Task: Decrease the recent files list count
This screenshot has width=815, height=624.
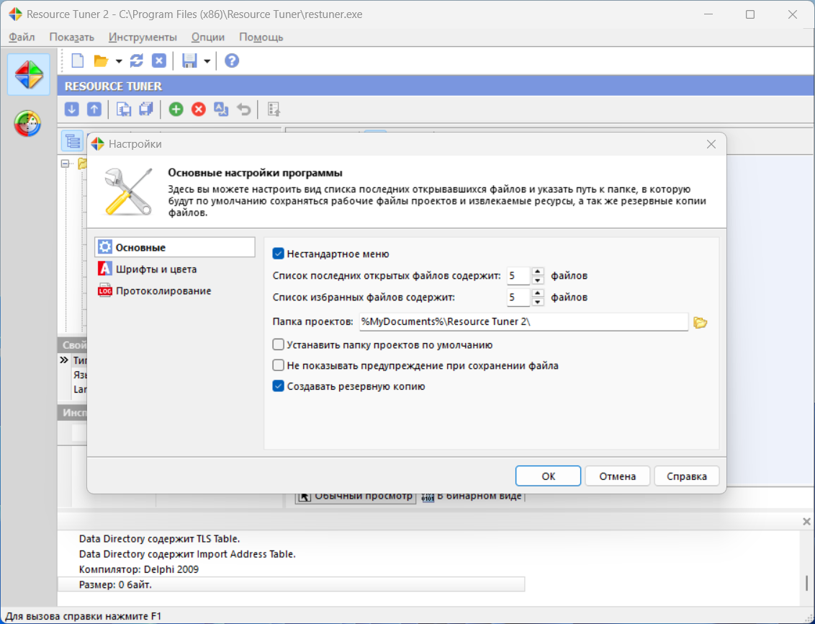Action: click(538, 280)
